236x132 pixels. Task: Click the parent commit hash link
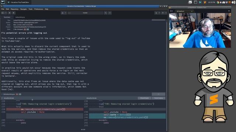(x=29, y=27)
